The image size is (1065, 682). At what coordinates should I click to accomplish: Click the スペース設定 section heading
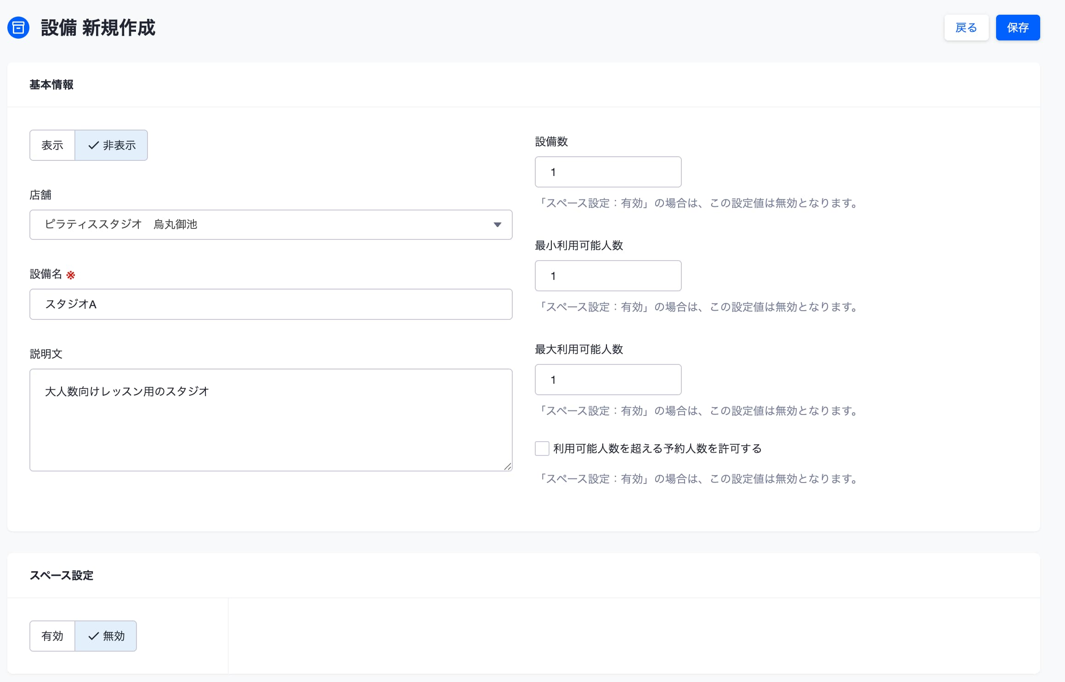(62, 575)
